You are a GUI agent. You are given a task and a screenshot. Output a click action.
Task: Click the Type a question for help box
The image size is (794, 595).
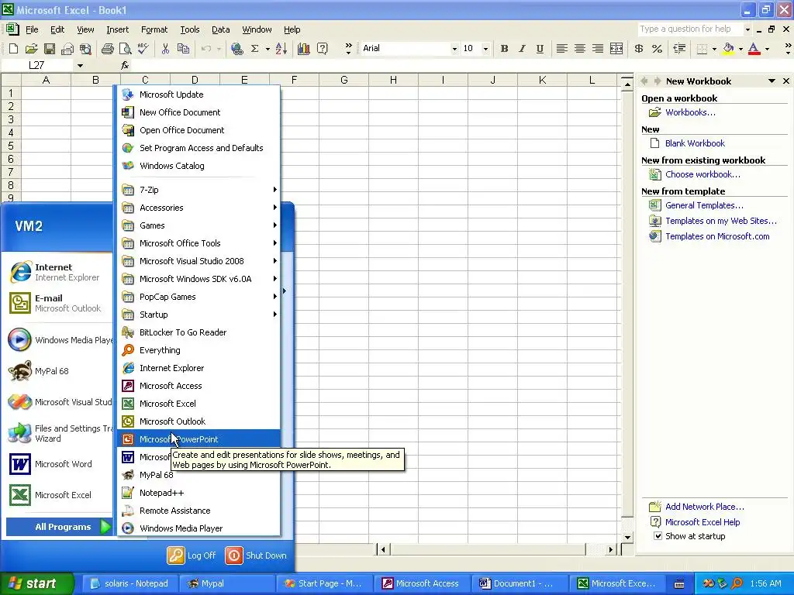pyautogui.click(x=690, y=29)
